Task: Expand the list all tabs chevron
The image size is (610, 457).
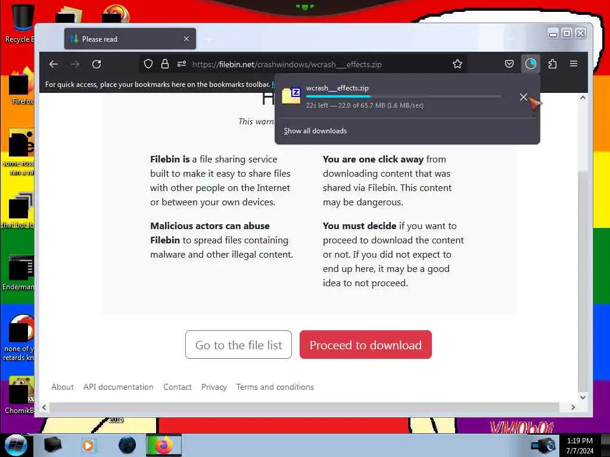Action: (510, 39)
